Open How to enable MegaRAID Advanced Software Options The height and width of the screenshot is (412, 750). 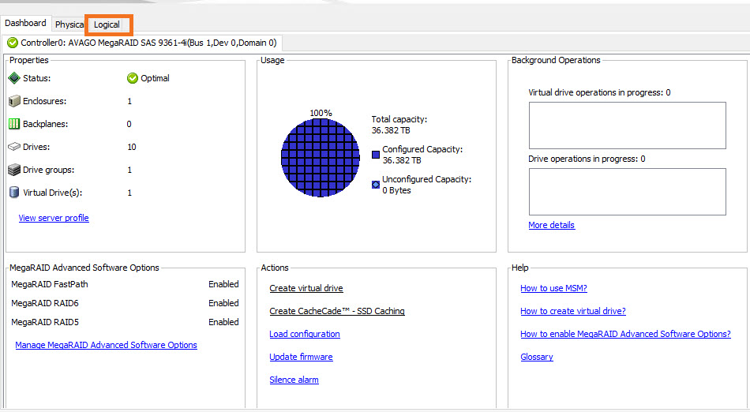(625, 334)
